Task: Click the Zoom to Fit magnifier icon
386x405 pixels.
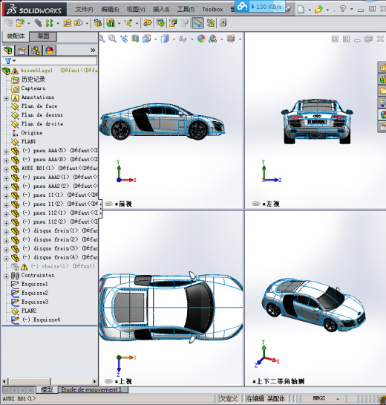Action: [102, 39]
